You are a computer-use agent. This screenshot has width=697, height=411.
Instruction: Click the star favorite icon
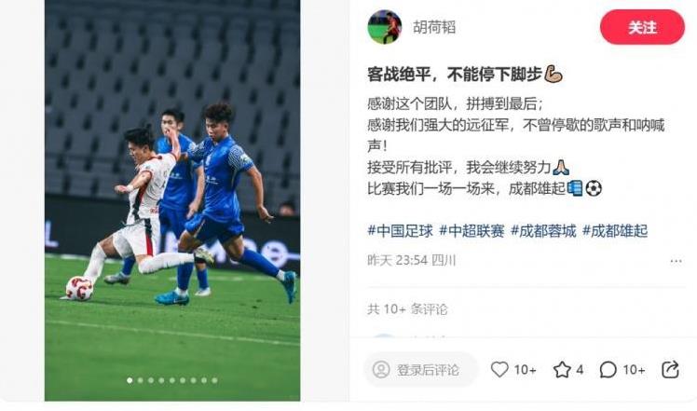point(562,369)
